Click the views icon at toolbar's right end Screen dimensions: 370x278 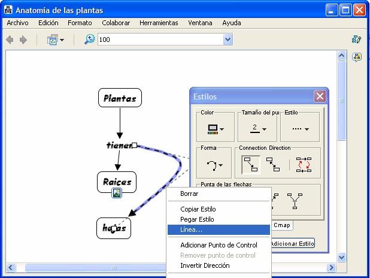coord(357,40)
